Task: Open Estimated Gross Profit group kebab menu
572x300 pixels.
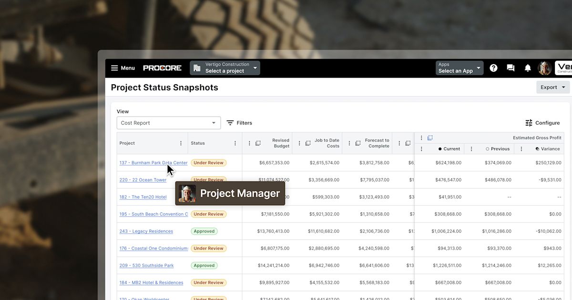Action: click(421, 138)
